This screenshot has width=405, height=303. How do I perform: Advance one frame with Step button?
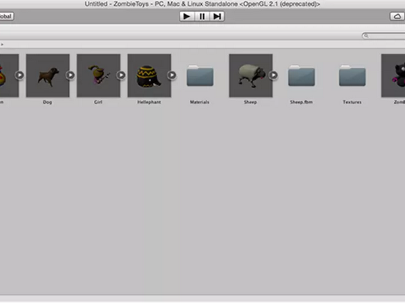tap(217, 16)
